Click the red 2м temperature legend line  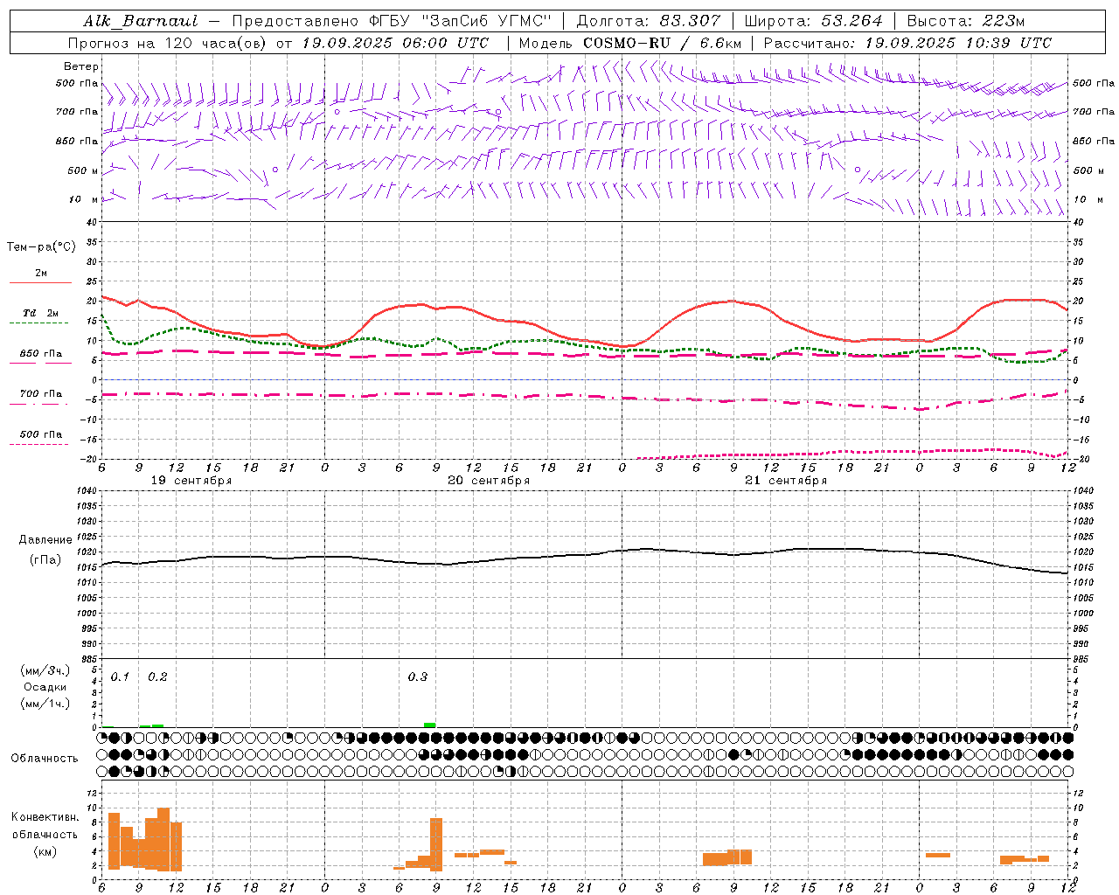(x=40, y=282)
